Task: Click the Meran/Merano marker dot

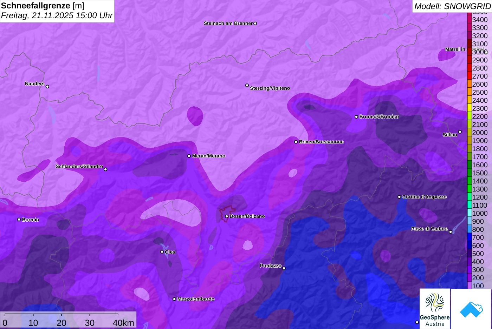Action: tap(189, 156)
